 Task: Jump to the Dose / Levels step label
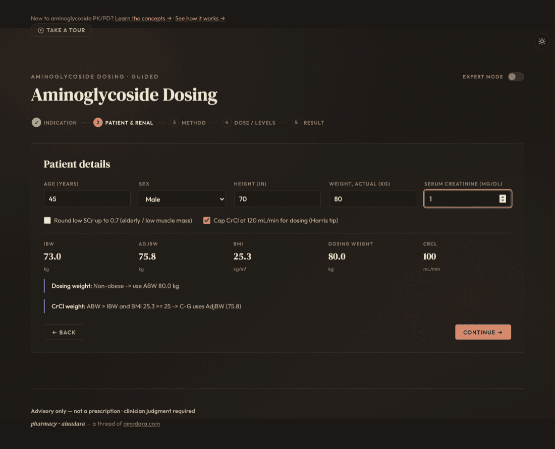(x=254, y=123)
